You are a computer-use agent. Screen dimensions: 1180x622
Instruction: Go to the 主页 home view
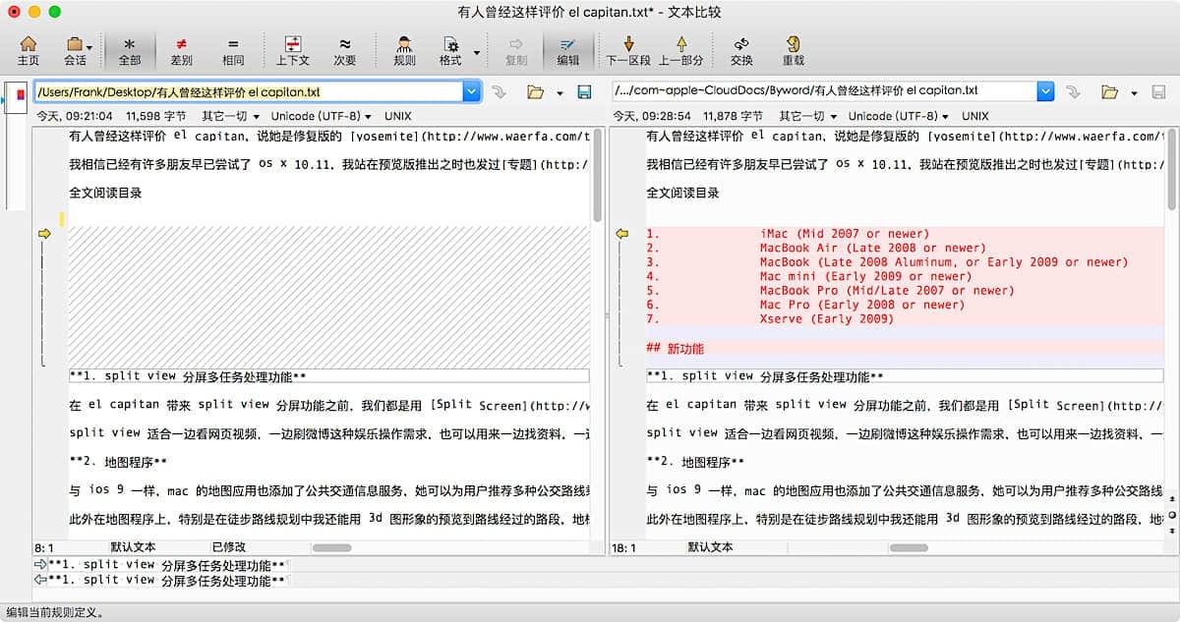click(29, 50)
